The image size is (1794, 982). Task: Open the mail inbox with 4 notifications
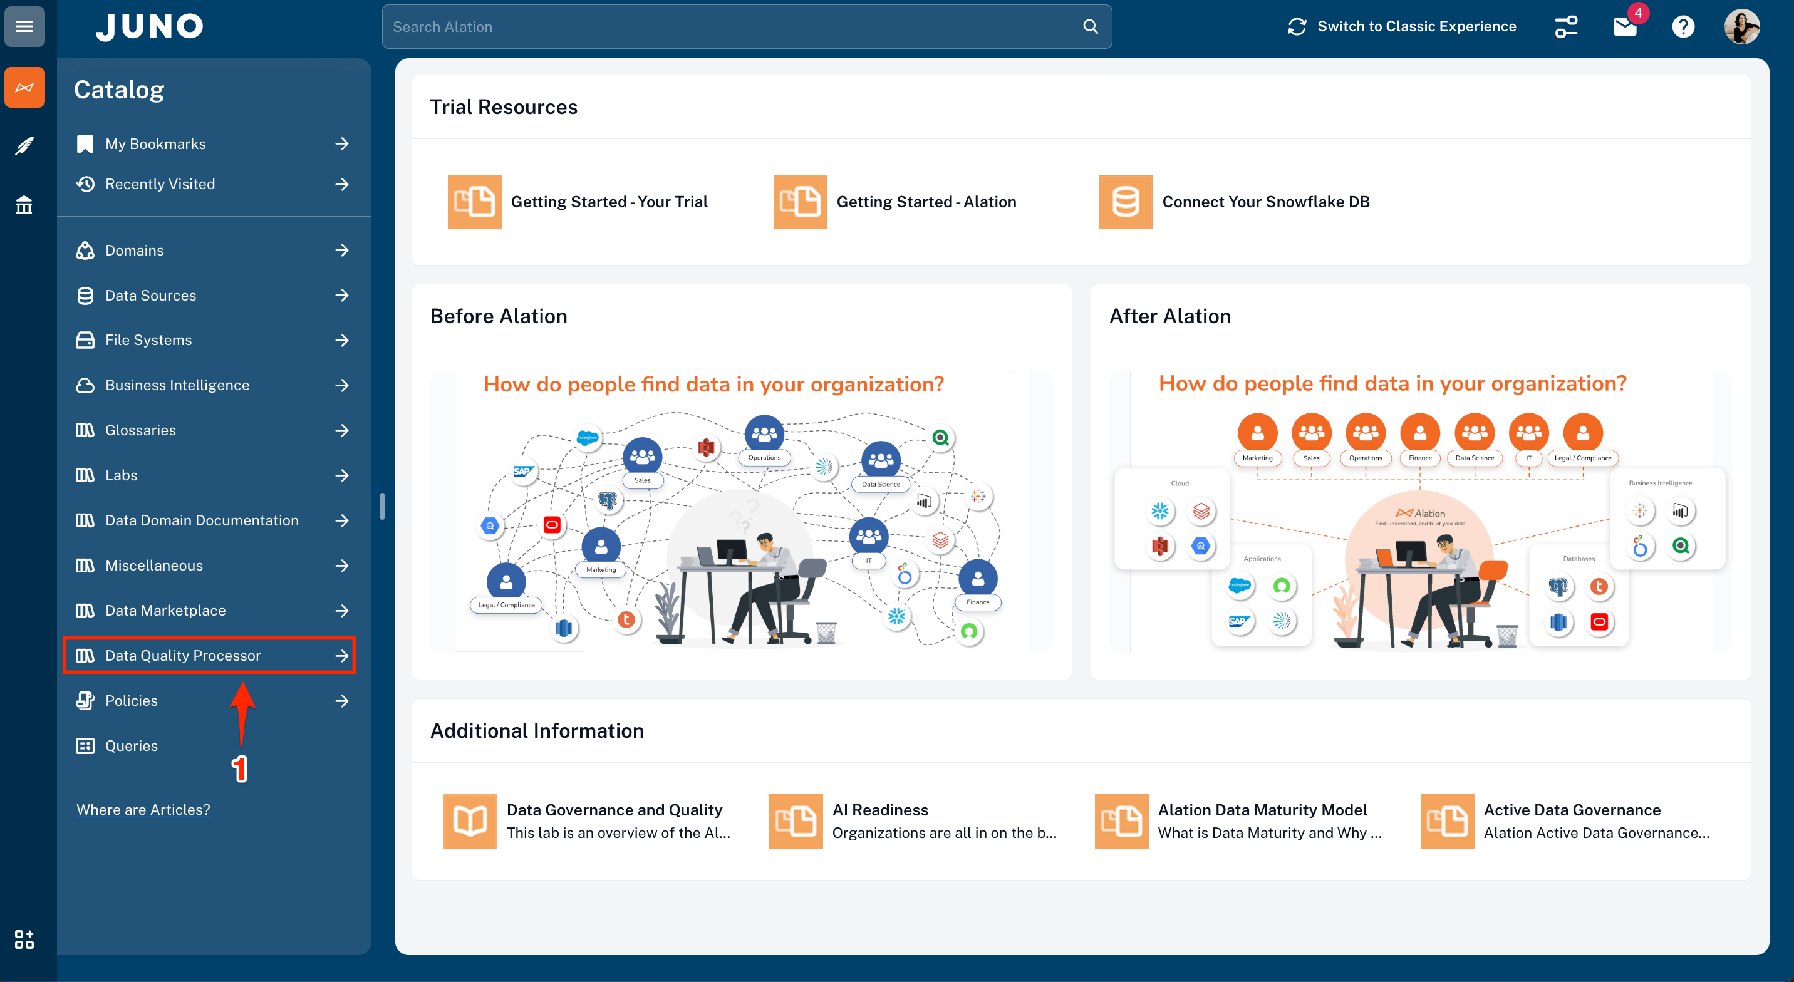pyautogui.click(x=1625, y=26)
